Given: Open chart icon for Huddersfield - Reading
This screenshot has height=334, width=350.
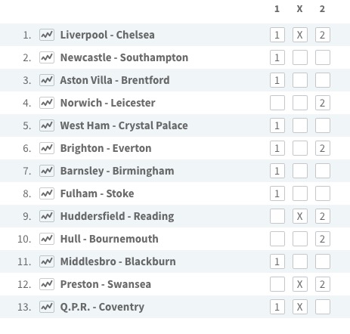Looking at the screenshot, I should pos(47,216).
